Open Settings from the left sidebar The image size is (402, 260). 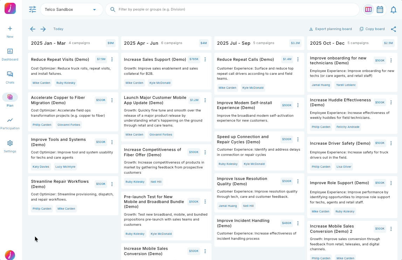pos(10,144)
